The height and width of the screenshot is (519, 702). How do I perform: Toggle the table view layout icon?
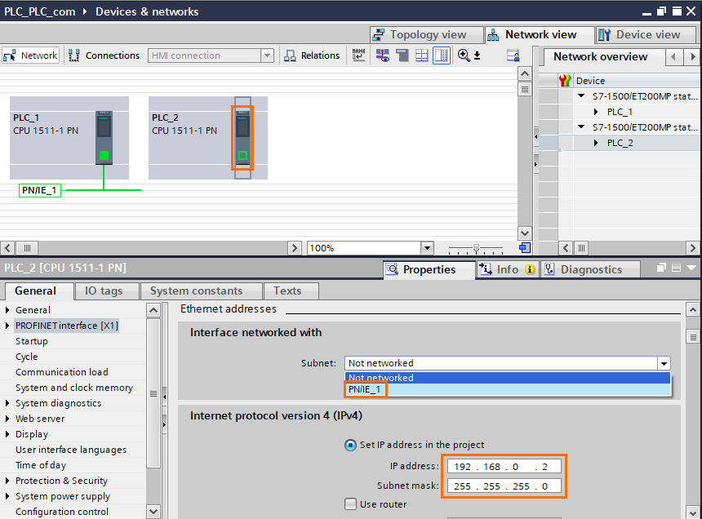point(442,55)
